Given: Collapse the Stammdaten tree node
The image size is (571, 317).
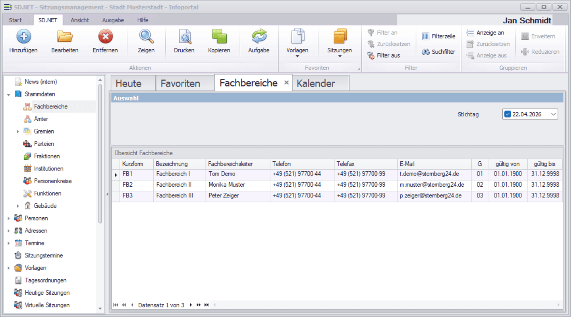Looking at the screenshot, I should click(x=9, y=94).
